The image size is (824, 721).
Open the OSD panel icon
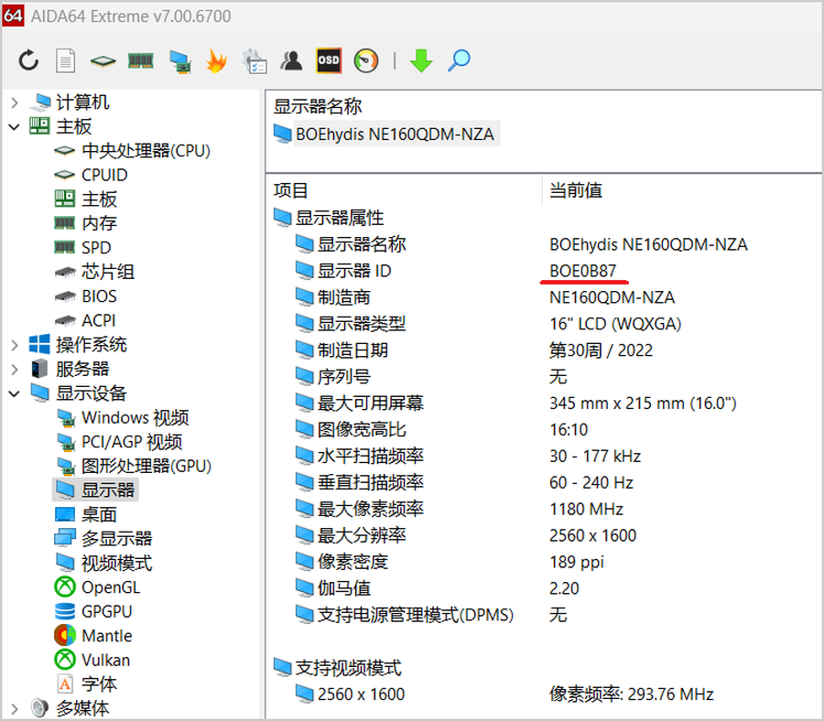click(329, 61)
